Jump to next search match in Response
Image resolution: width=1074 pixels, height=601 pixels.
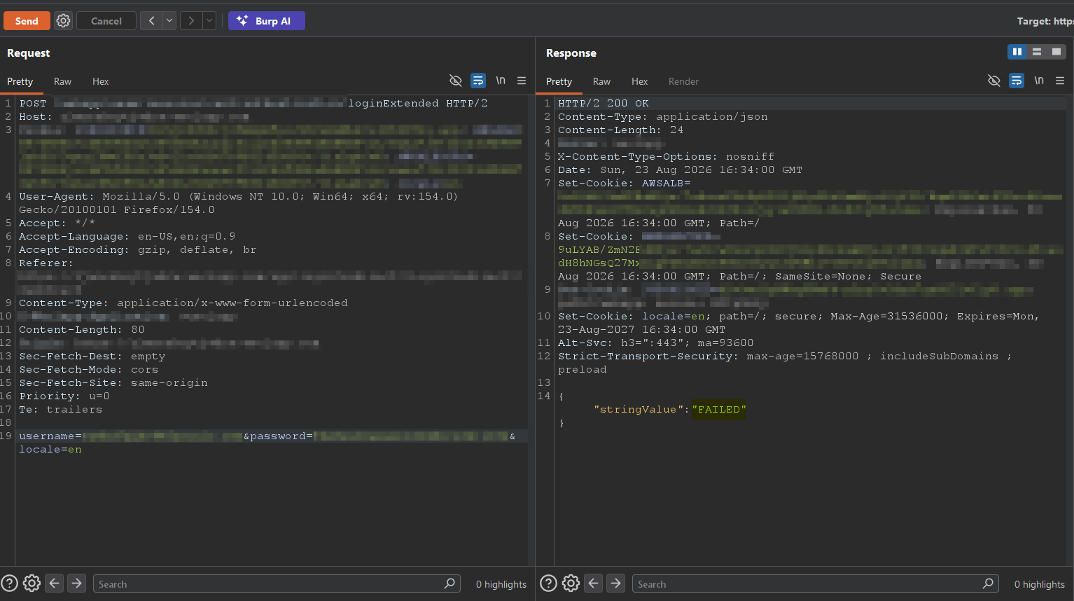point(616,583)
